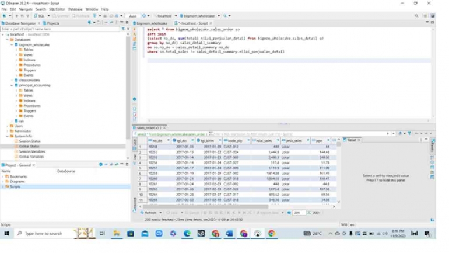Image resolution: width=449 pixels, height=253 pixels.
Task: Open Word from the taskbar
Action: [x=229, y=234]
